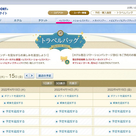Click the トラベルバッグ title banner
This screenshot has height=136, width=136.
point(61,41)
